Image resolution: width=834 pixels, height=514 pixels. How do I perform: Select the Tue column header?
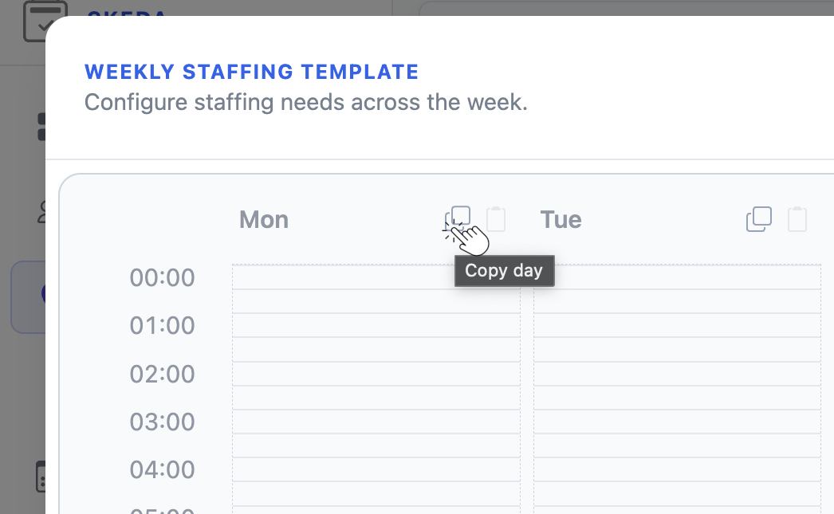point(561,219)
